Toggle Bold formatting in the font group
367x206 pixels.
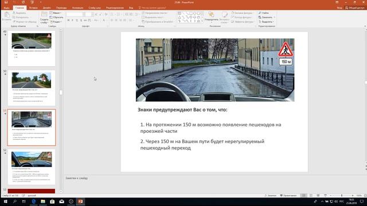coord(68,21)
